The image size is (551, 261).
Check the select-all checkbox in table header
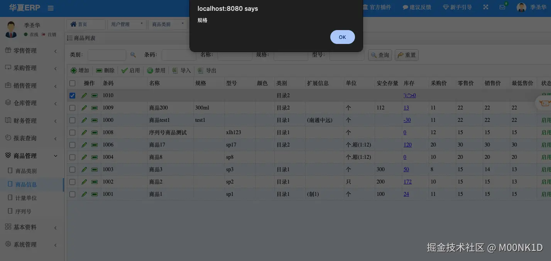(x=72, y=83)
